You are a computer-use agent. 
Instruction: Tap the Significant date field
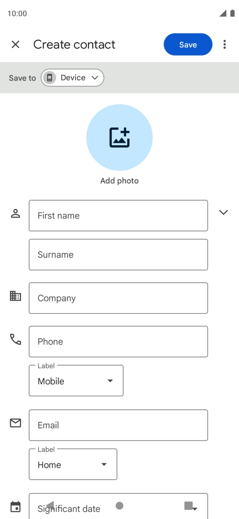pos(118,507)
